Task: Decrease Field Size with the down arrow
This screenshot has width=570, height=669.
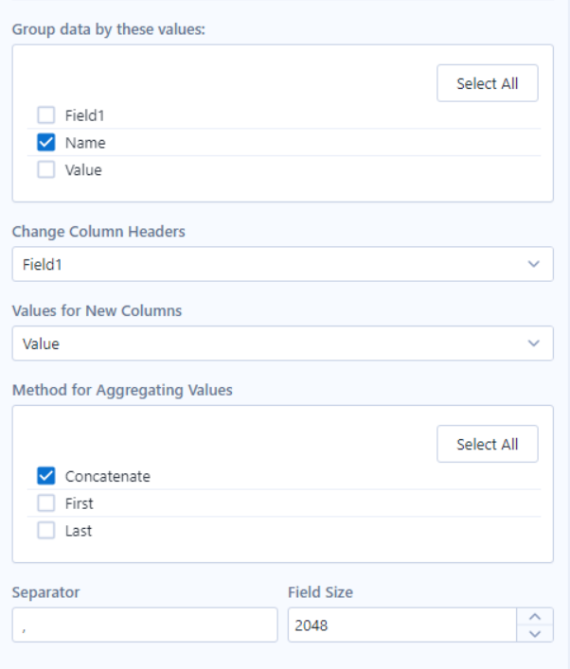Action: pos(535,634)
